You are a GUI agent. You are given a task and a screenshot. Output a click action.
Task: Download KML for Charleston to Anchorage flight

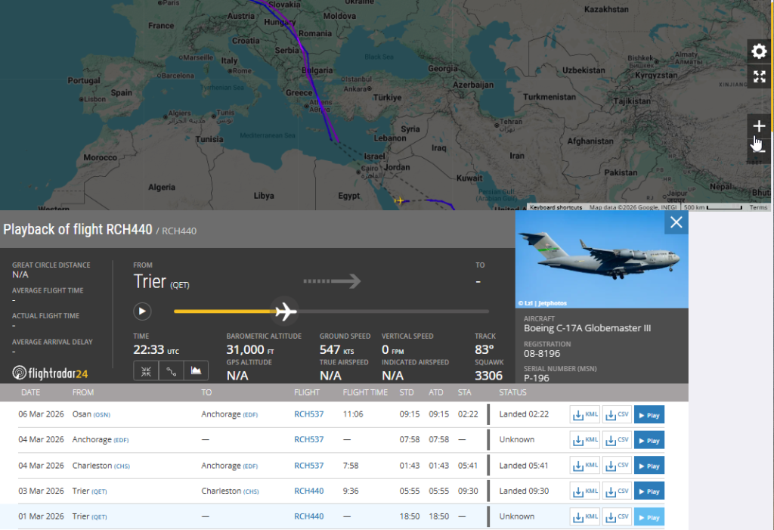584,466
